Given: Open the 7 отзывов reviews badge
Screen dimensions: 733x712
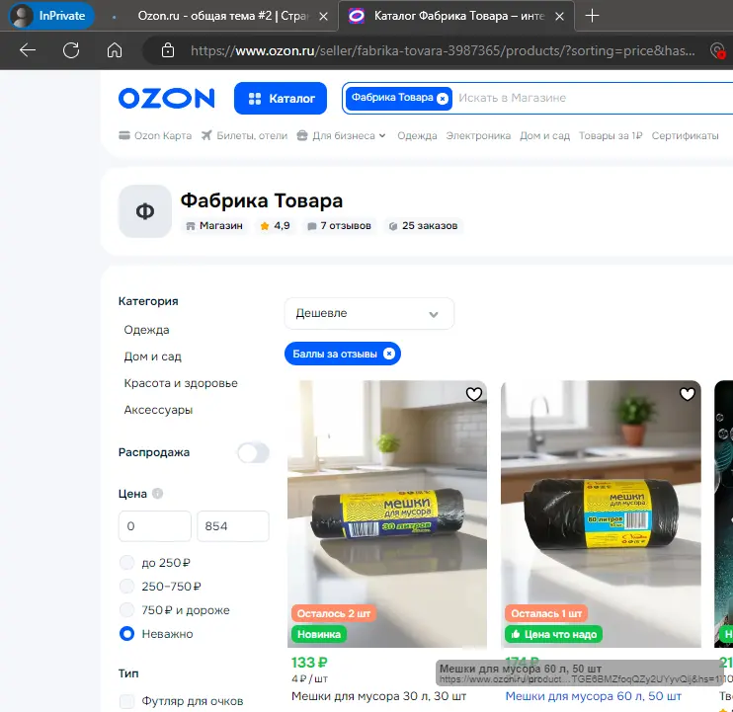Looking at the screenshot, I should click(340, 226).
